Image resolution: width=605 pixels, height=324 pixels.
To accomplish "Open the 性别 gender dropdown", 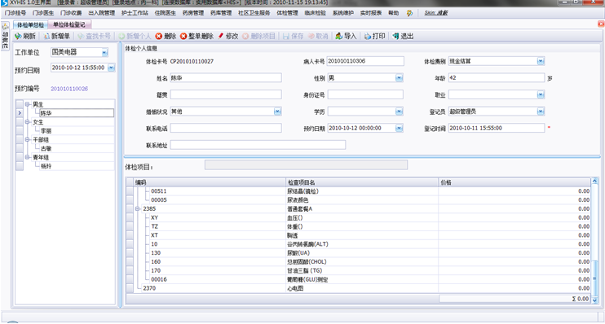I will pyautogui.click(x=399, y=78).
